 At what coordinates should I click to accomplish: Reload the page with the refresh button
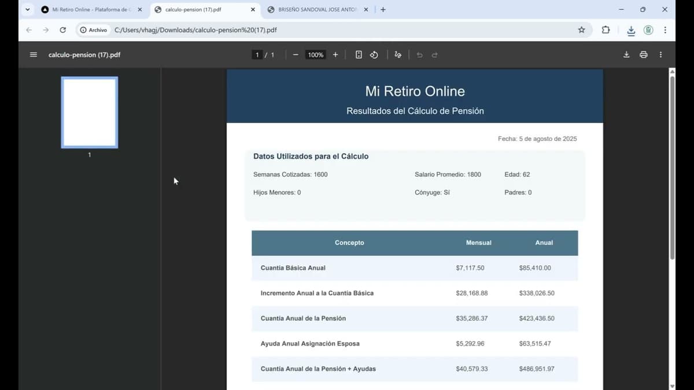62,29
